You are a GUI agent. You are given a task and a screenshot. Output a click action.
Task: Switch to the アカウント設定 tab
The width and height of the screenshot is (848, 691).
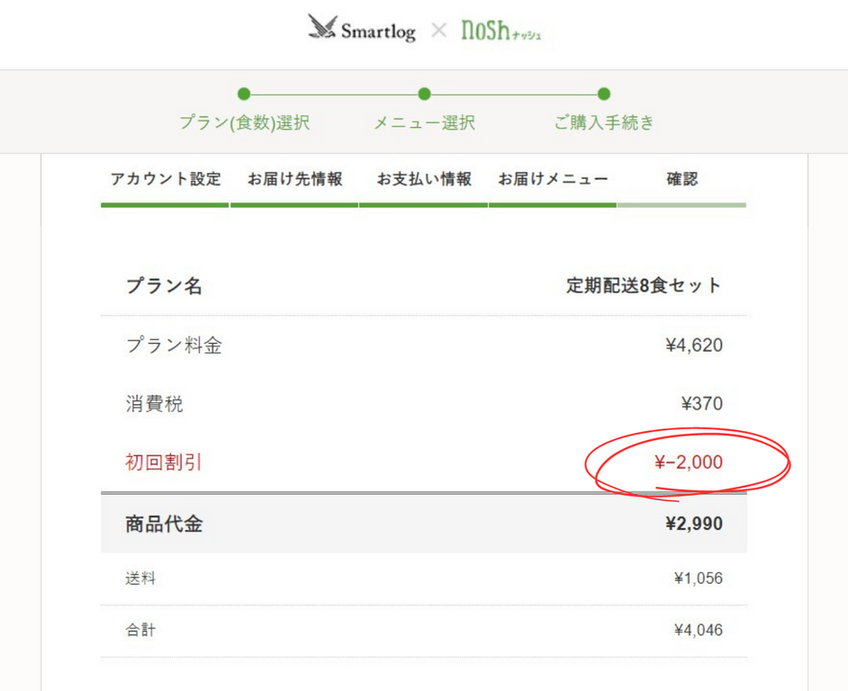click(x=166, y=178)
